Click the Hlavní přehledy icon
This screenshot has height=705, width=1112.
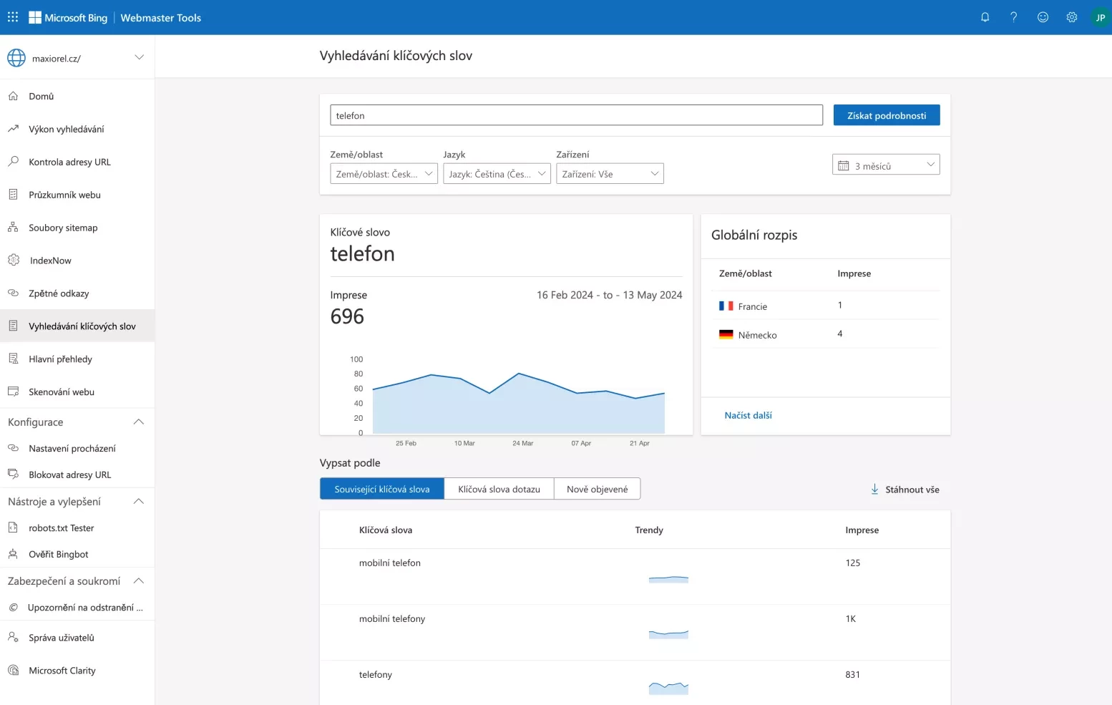(x=13, y=359)
